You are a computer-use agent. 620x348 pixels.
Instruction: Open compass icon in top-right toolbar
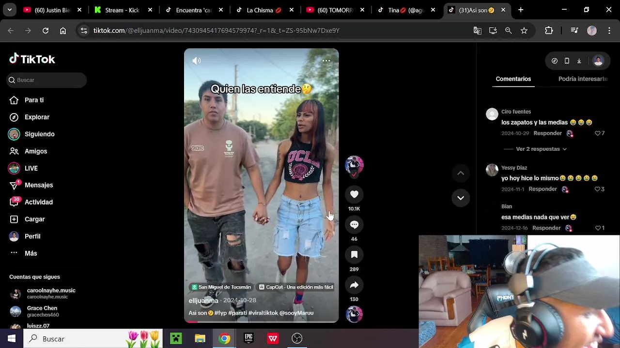pos(555,61)
